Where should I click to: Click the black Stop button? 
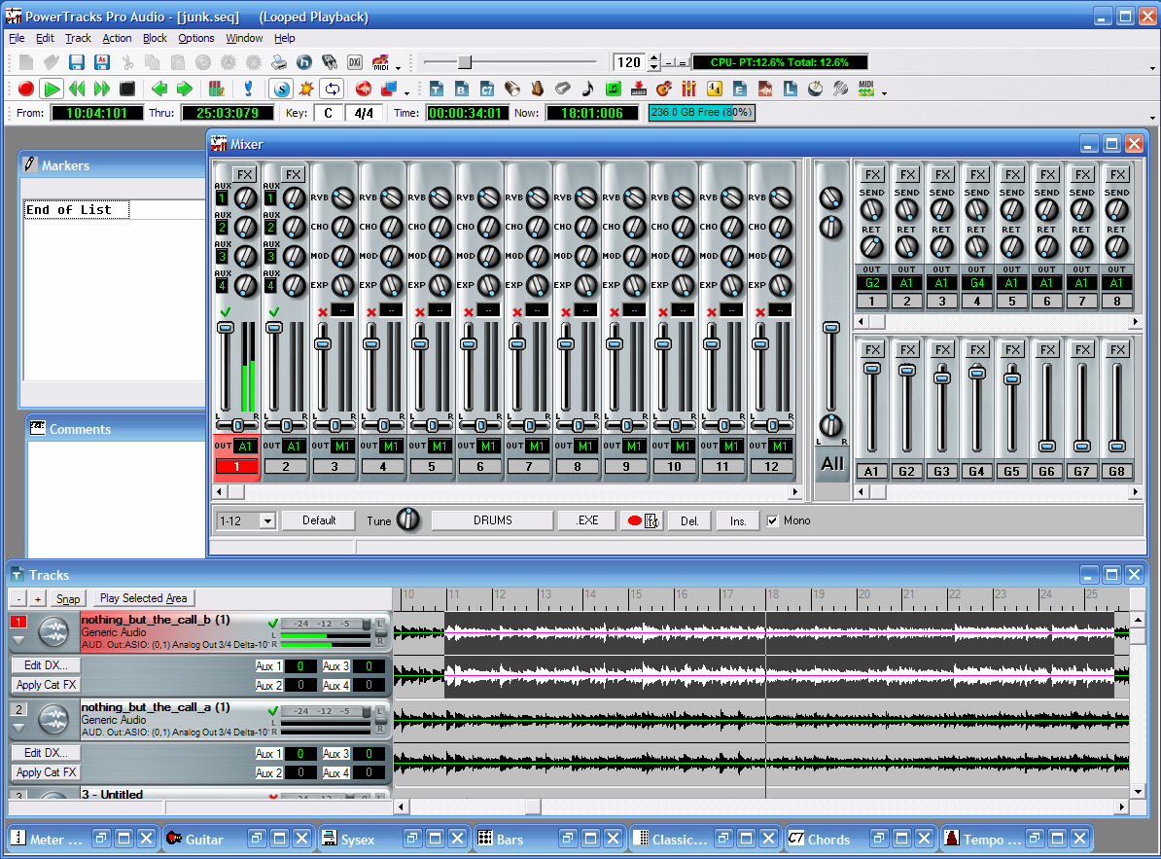point(127,89)
